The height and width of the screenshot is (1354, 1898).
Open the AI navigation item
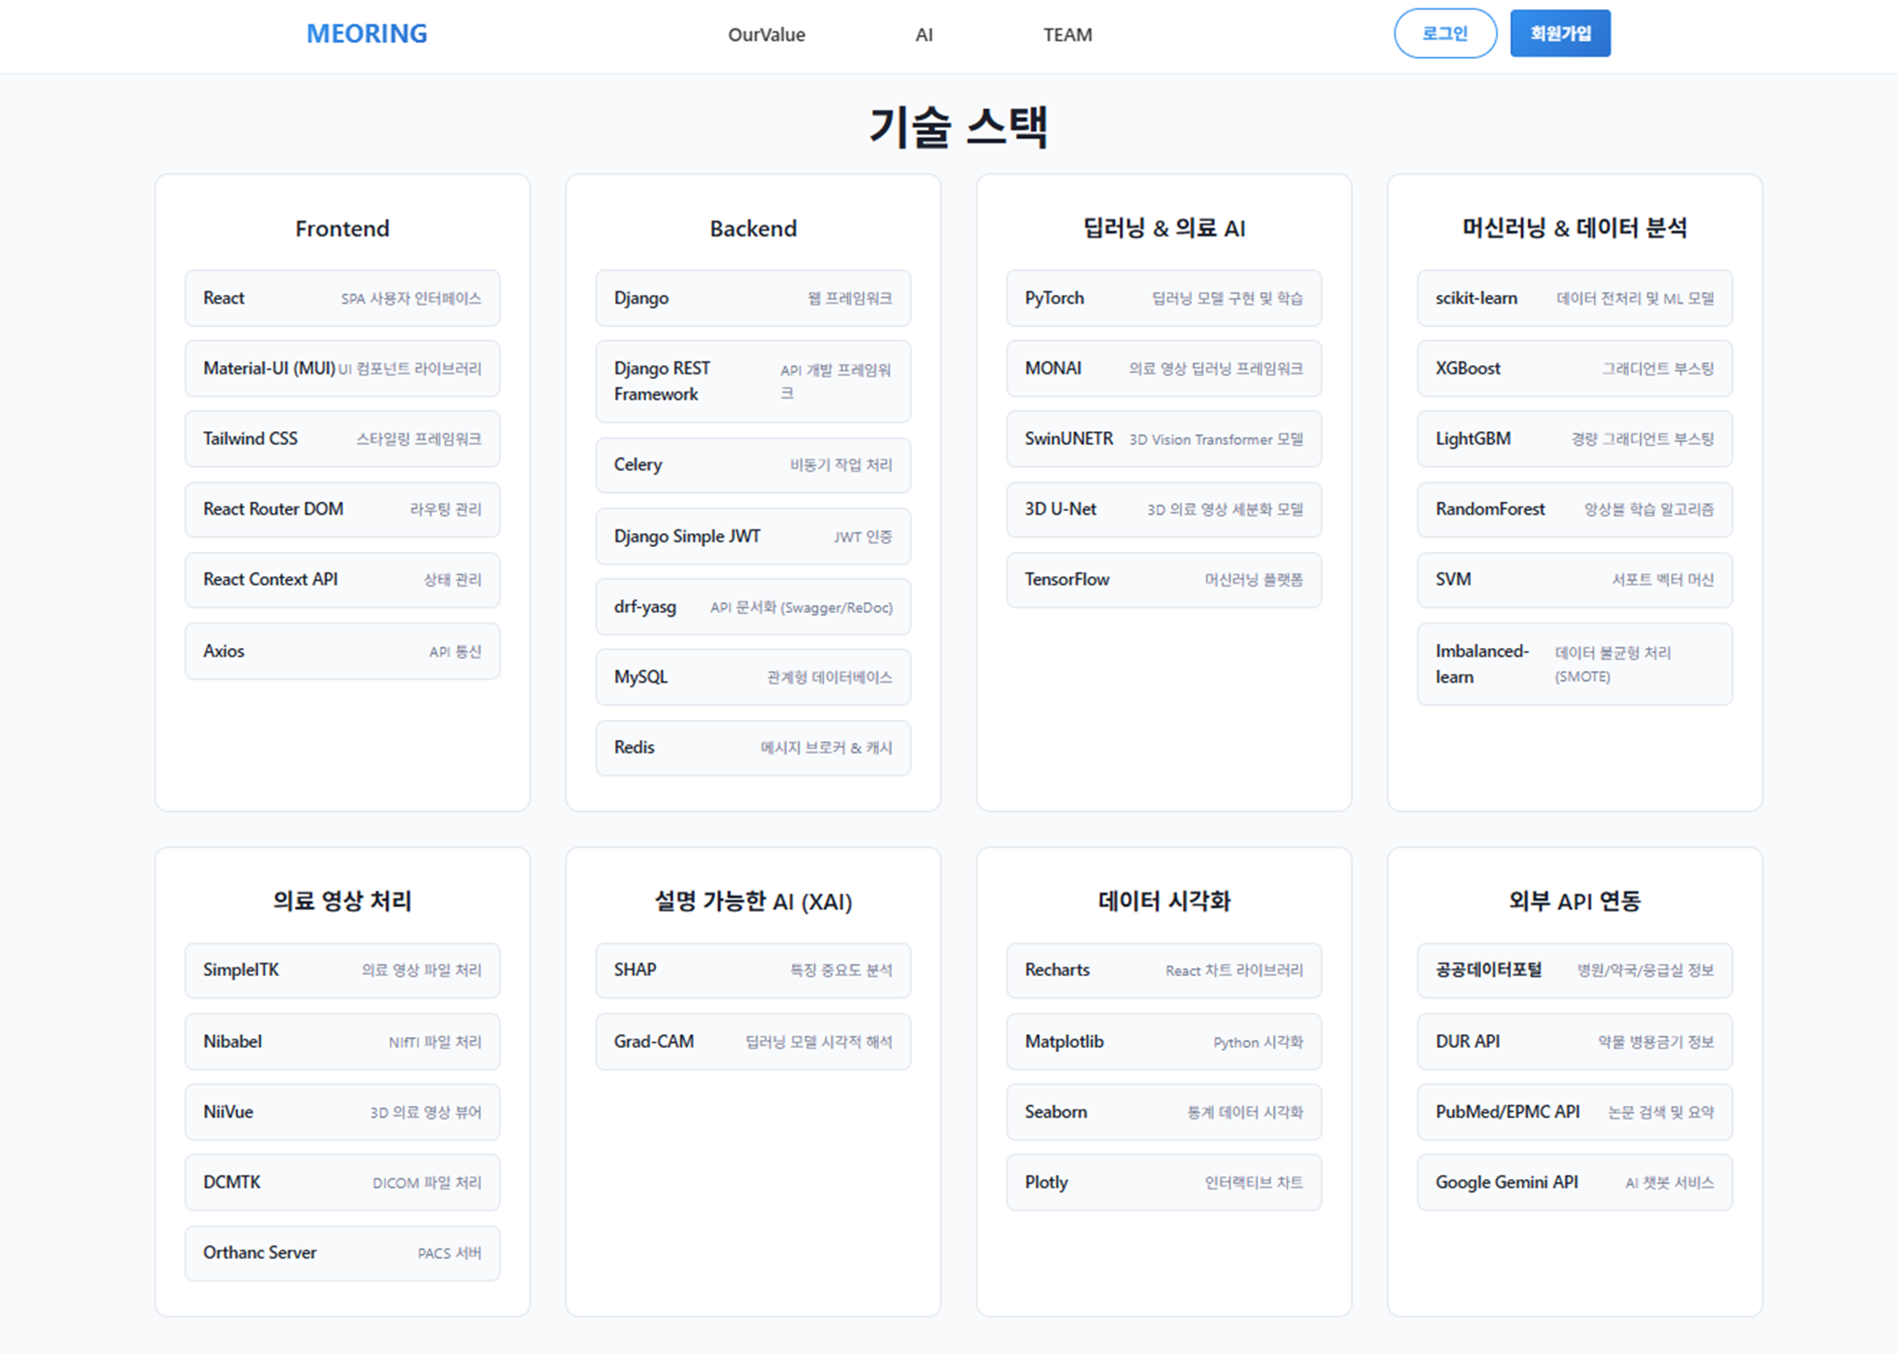(924, 35)
